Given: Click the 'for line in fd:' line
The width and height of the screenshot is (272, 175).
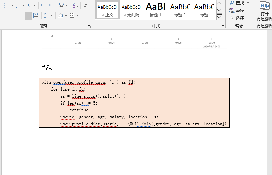Looking at the screenshot, I should click(68, 89).
